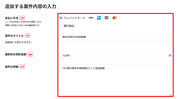Click the 円 currency unit label
Screen dimensions: 177x99
[x=170, y=56]
